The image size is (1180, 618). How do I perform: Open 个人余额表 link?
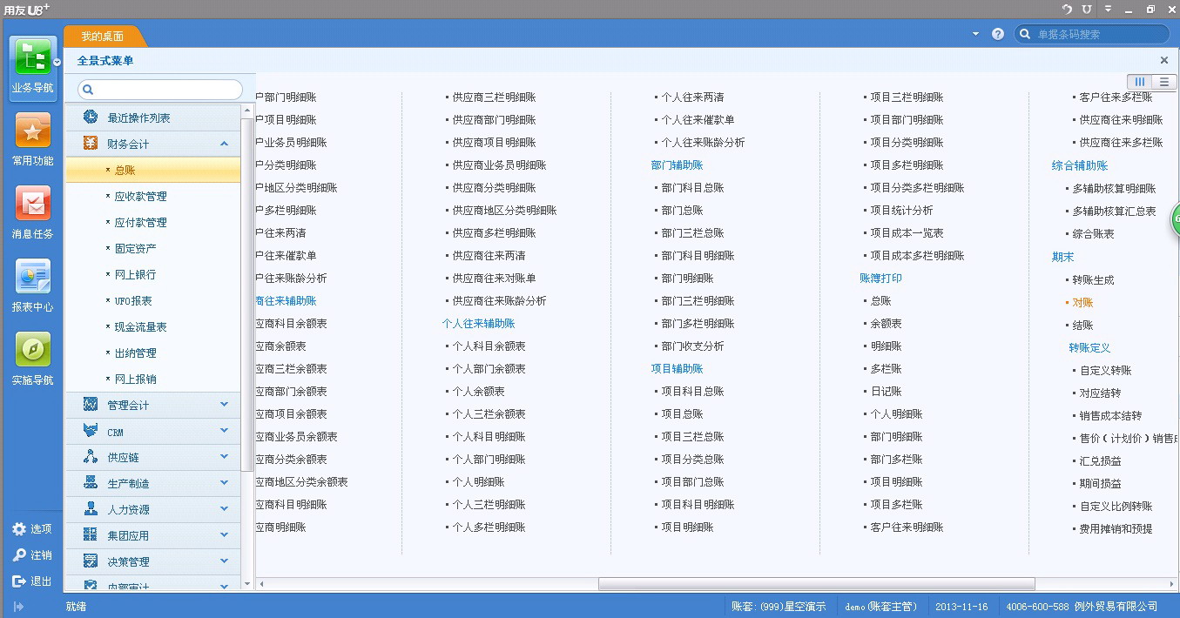478,392
